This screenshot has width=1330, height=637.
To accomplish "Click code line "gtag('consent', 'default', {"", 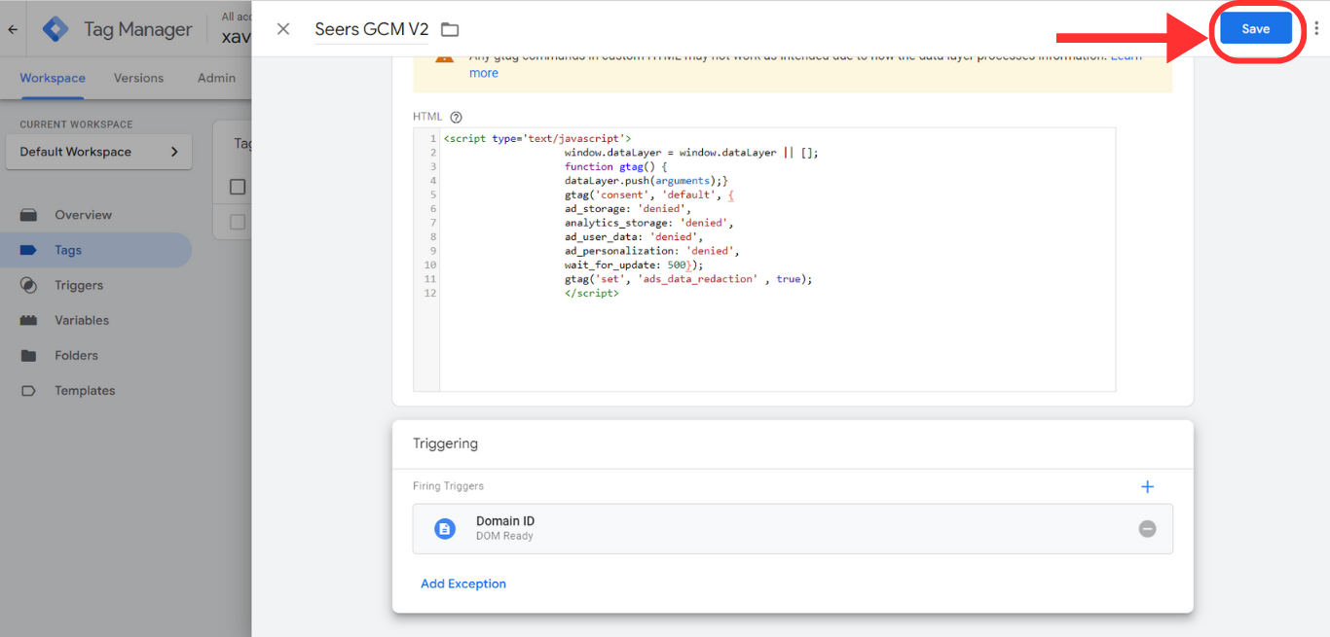I will click(649, 195).
